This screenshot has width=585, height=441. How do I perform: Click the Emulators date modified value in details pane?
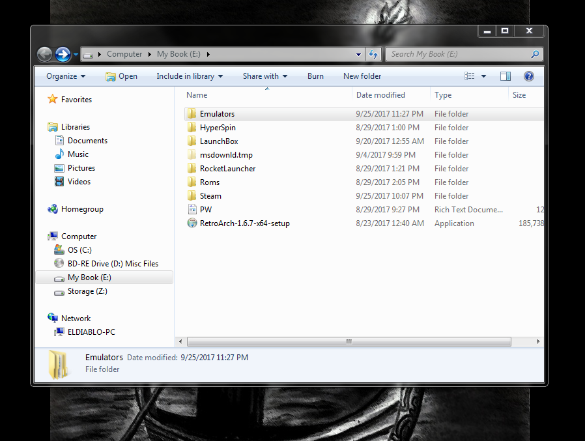click(x=214, y=358)
